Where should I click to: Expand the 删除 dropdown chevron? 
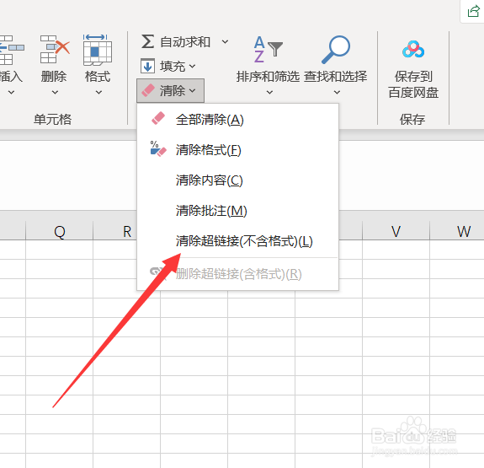tap(55, 92)
